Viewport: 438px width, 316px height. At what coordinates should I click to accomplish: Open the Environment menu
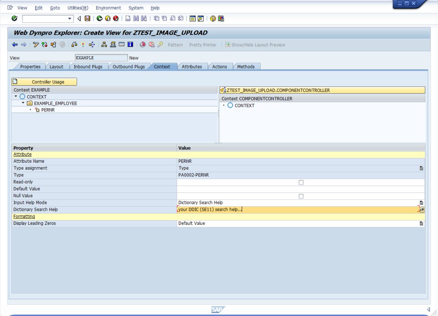108,8
